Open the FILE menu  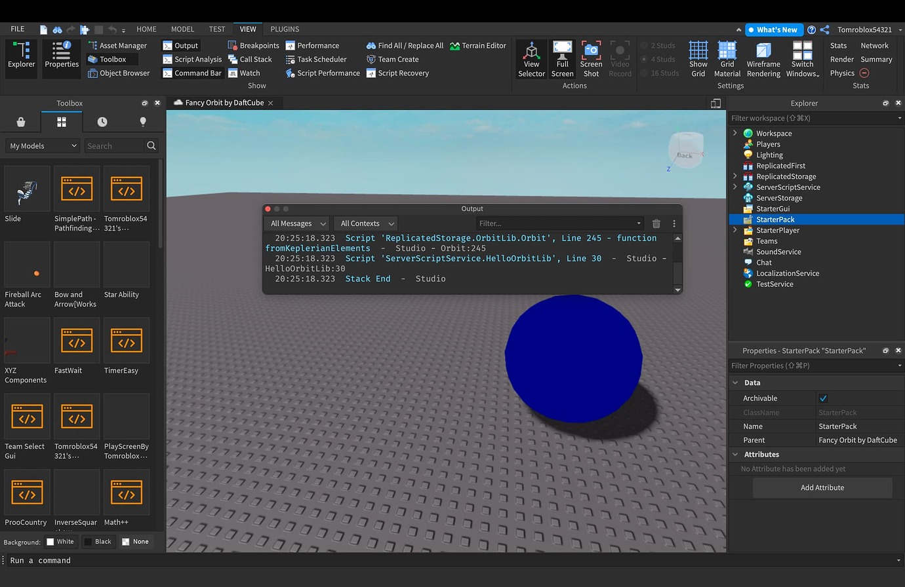tap(17, 29)
